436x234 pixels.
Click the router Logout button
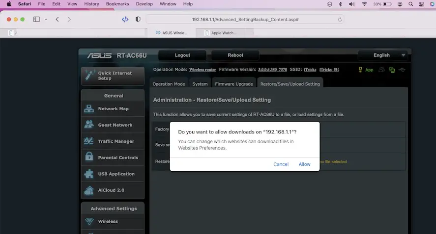point(182,55)
